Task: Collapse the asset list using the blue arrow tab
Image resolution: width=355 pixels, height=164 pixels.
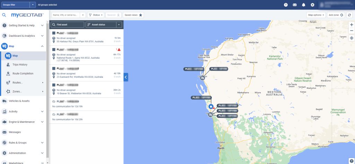Action: tap(126, 77)
